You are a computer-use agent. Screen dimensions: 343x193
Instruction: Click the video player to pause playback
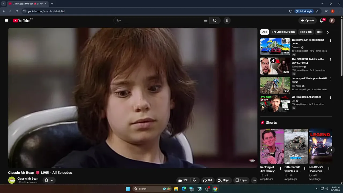coord(133,98)
